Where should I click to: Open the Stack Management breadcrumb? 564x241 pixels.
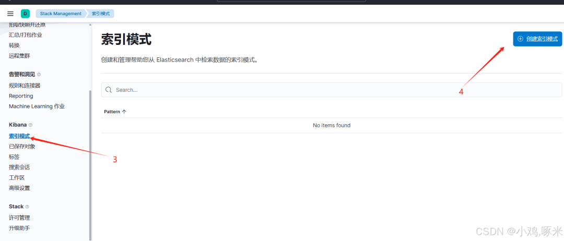pos(61,14)
